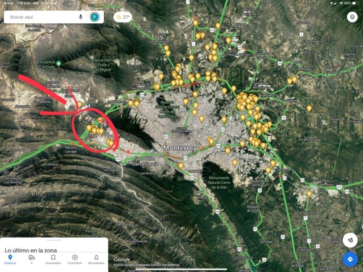This screenshot has width=363, height=272.
Task: Switch to the Explorar tab
Action: 10,259
